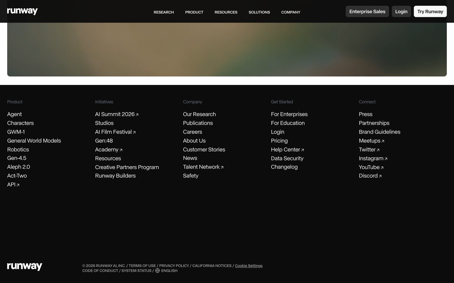Open the Careers link
Screen dimensions: 454x283
[193, 132]
